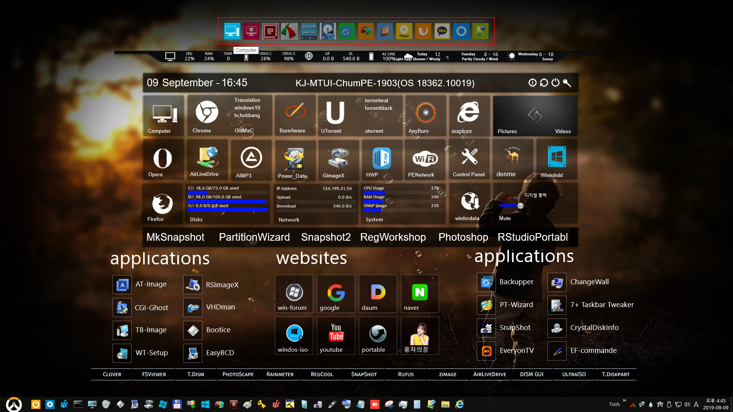This screenshot has width=733, height=412.
Task: Click the taskbar clock showing 4:45
Action: [x=716, y=404]
